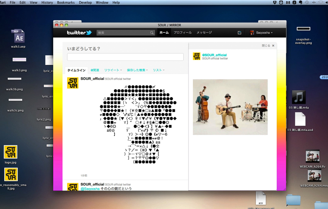Select snapshot-overlay.png desktop file
Image resolution: width=328 pixels, height=209 pixels.
tap(303, 35)
